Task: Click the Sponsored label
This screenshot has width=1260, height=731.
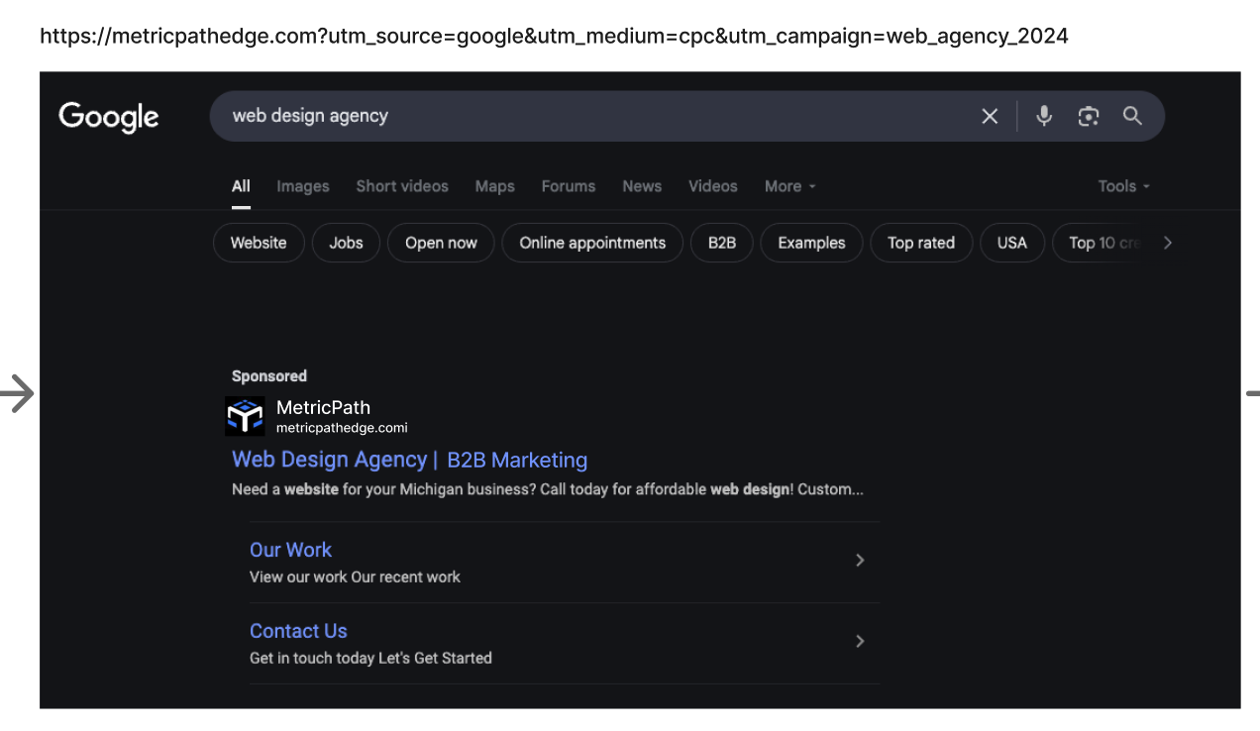Action: (269, 376)
